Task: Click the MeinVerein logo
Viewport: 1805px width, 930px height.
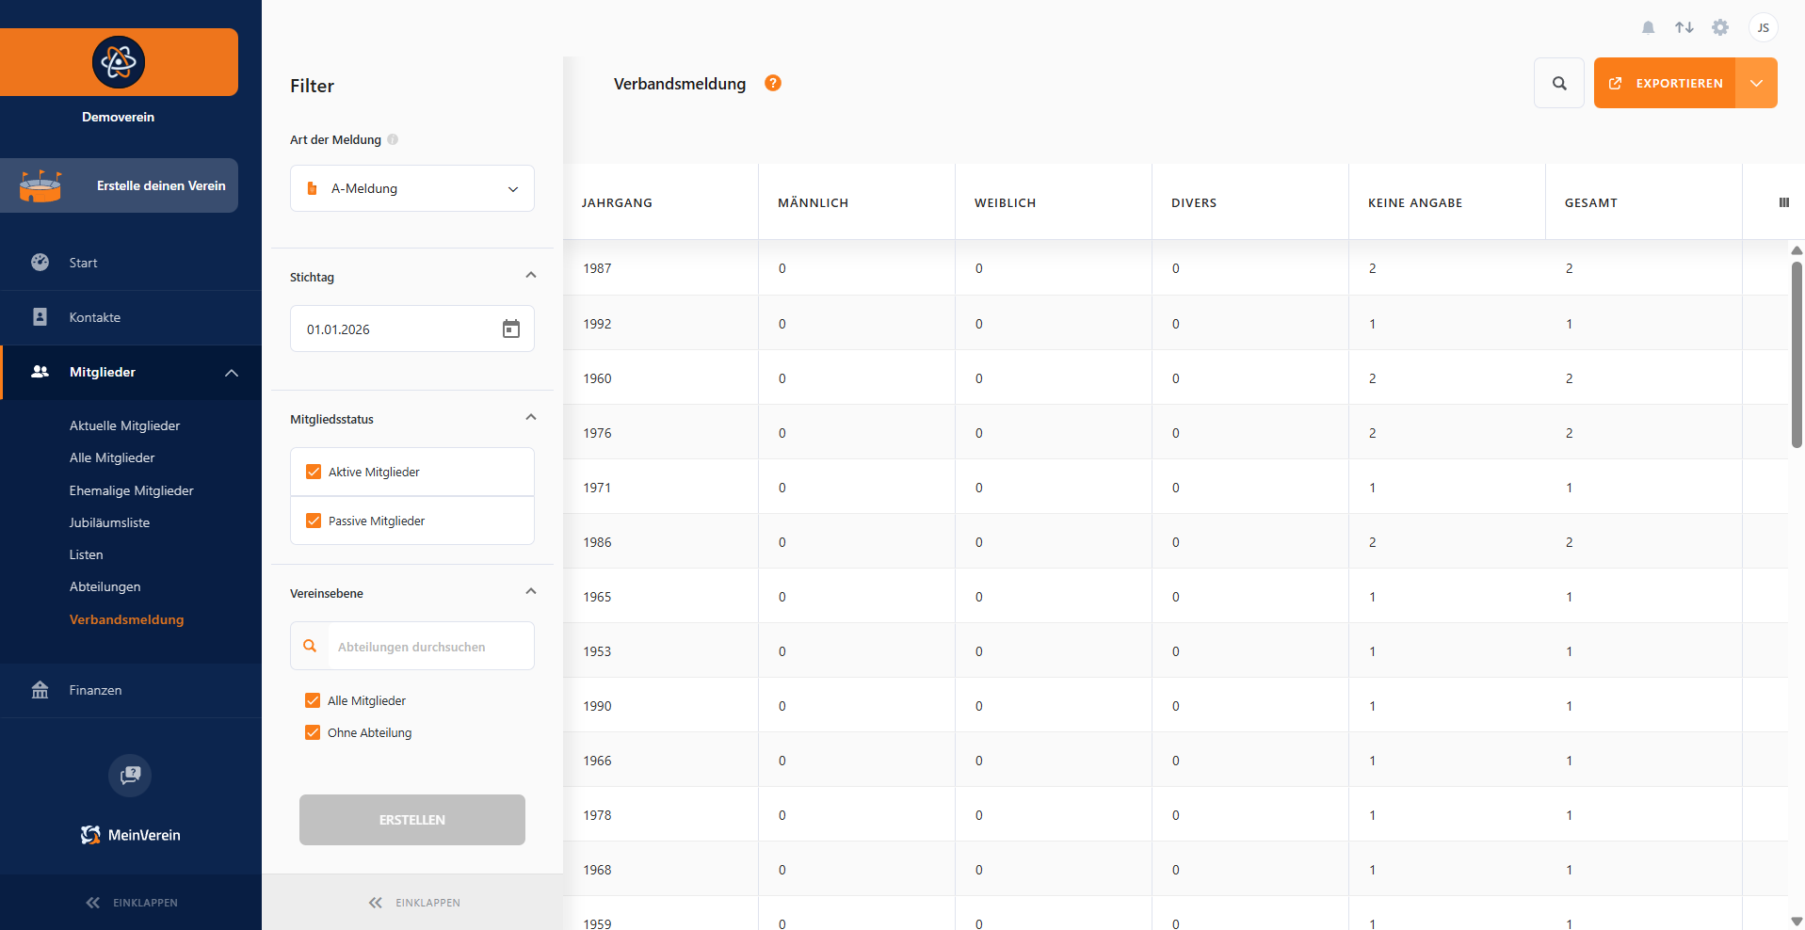Action: 130,835
